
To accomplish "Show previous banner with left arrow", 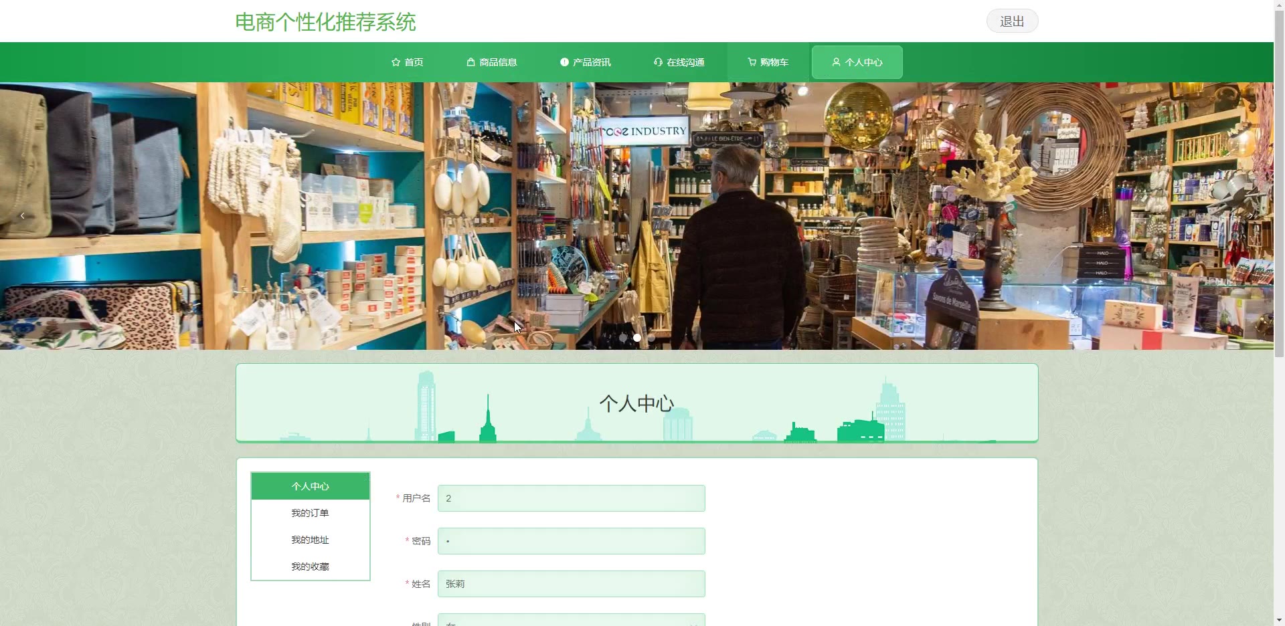I will click(x=23, y=215).
